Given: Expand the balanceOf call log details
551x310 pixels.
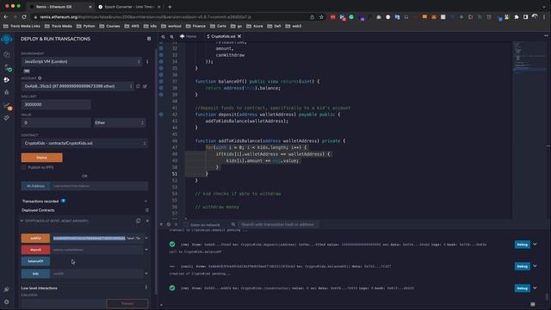Looking at the screenshot, I should click(535, 266).
